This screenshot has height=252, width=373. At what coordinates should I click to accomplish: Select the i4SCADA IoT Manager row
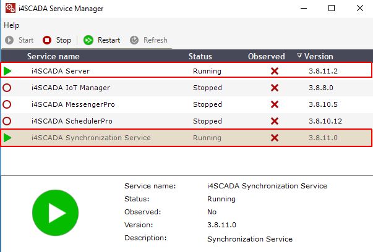coord(187,88)
